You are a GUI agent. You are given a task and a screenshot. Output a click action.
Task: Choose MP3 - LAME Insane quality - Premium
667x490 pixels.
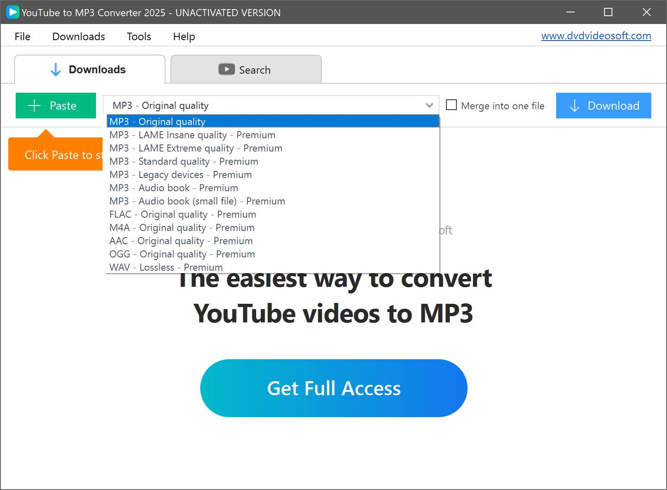tap(273, 135)
